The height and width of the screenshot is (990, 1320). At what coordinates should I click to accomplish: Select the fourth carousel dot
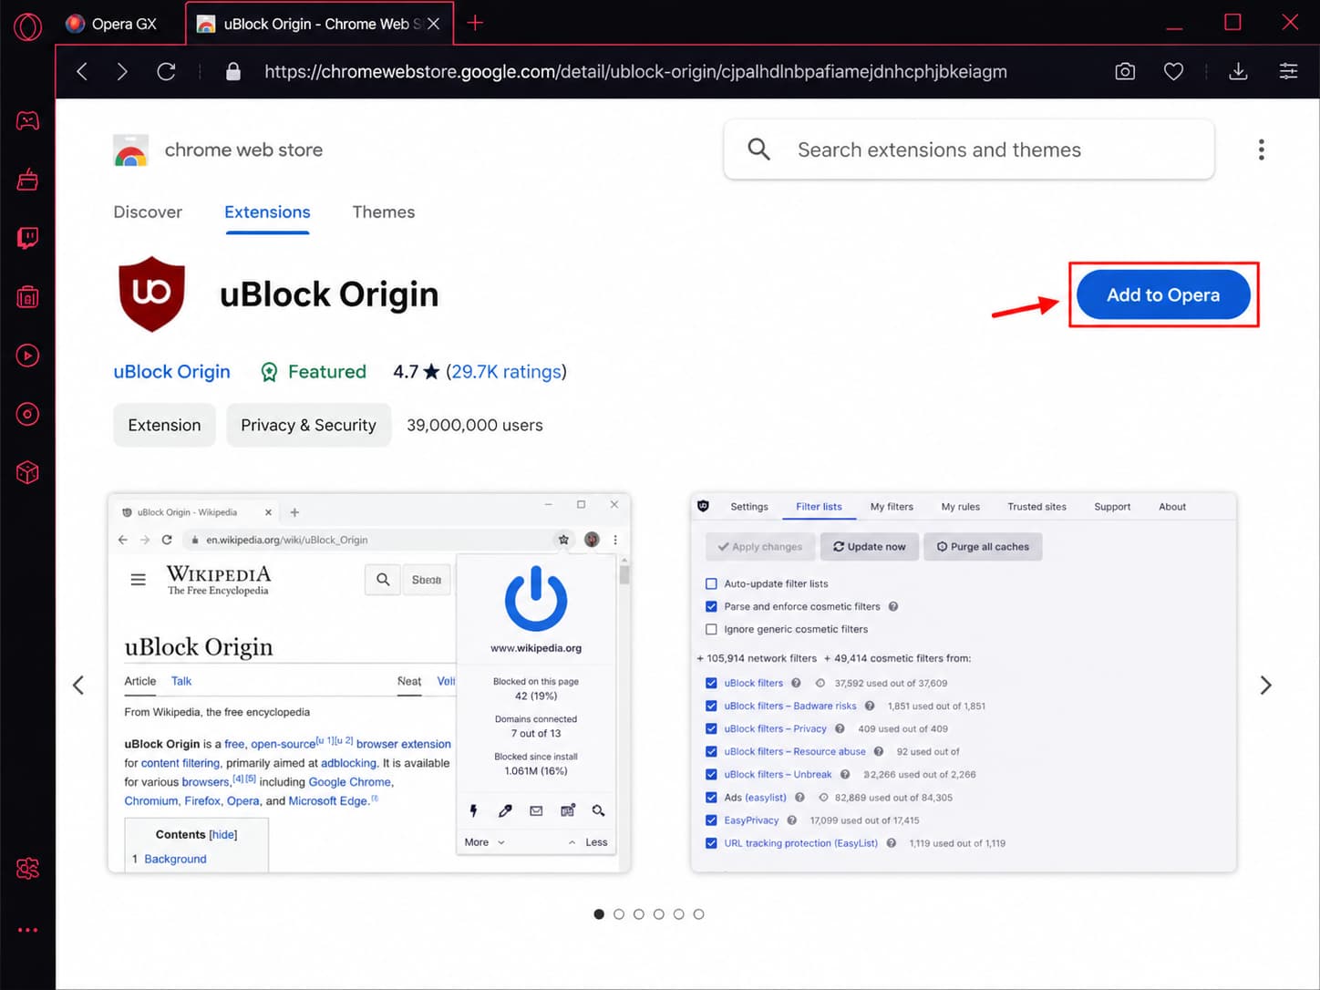[659, 914]
